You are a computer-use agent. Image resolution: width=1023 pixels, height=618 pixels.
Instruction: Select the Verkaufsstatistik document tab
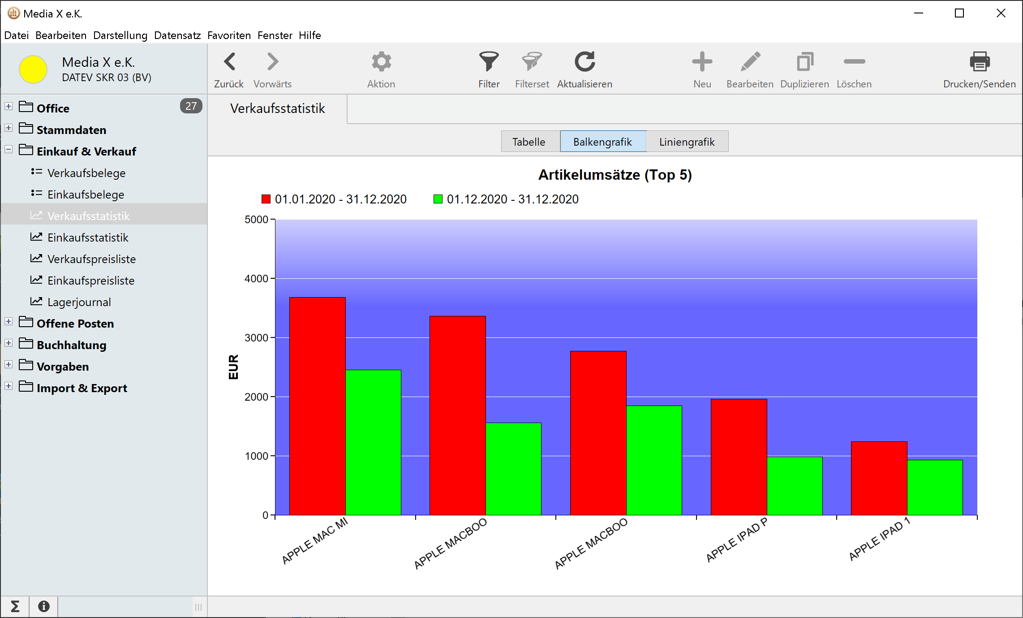pyautogui.click(x=278, y=109)
